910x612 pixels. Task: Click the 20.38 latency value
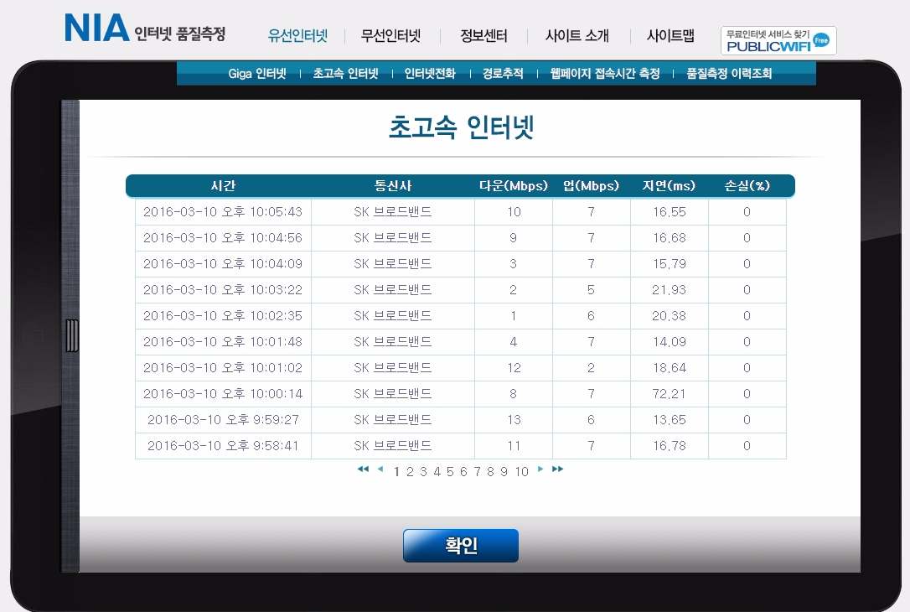coord(670,316)
